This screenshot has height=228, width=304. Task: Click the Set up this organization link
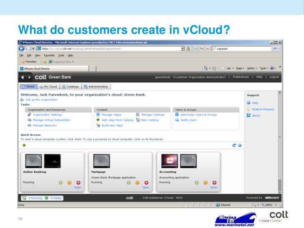pyautogui.click(x=42, y=100)
